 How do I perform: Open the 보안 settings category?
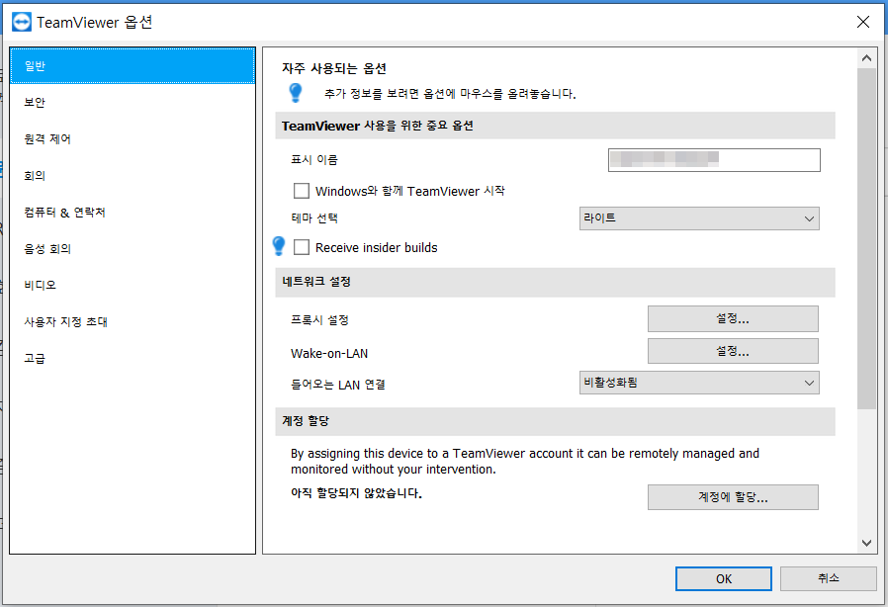pyautogui.click(x=133, y=103)
